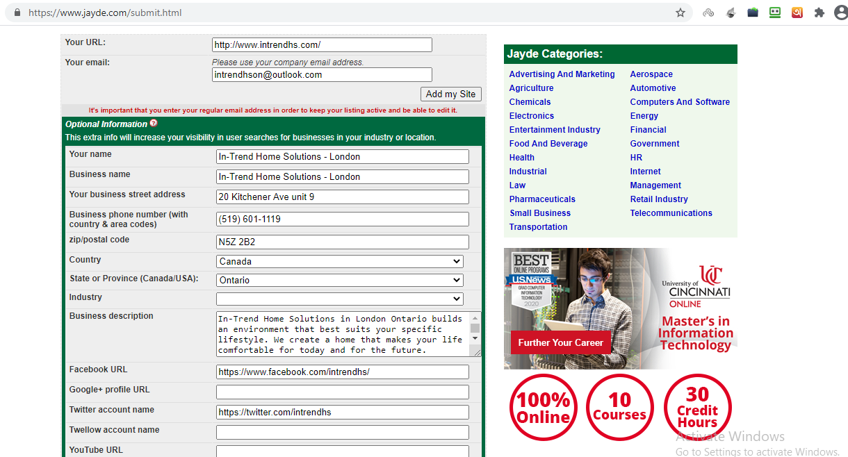This screenshot has width=848, height=457.
Task: Open the Pharmaceuticals category link
Action: (542, 199)
